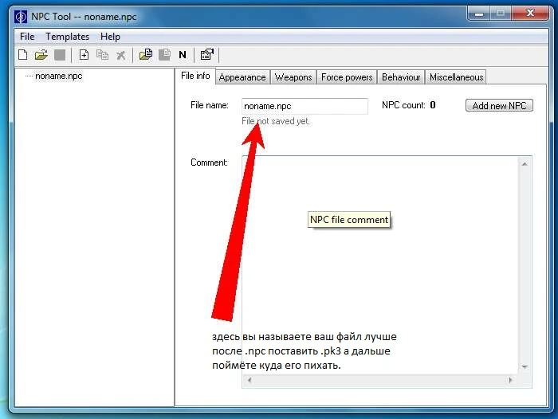The height and width of the screenshot is (419, 558).
Task: Switch to the Force powers tab
Action: point(347,77)
